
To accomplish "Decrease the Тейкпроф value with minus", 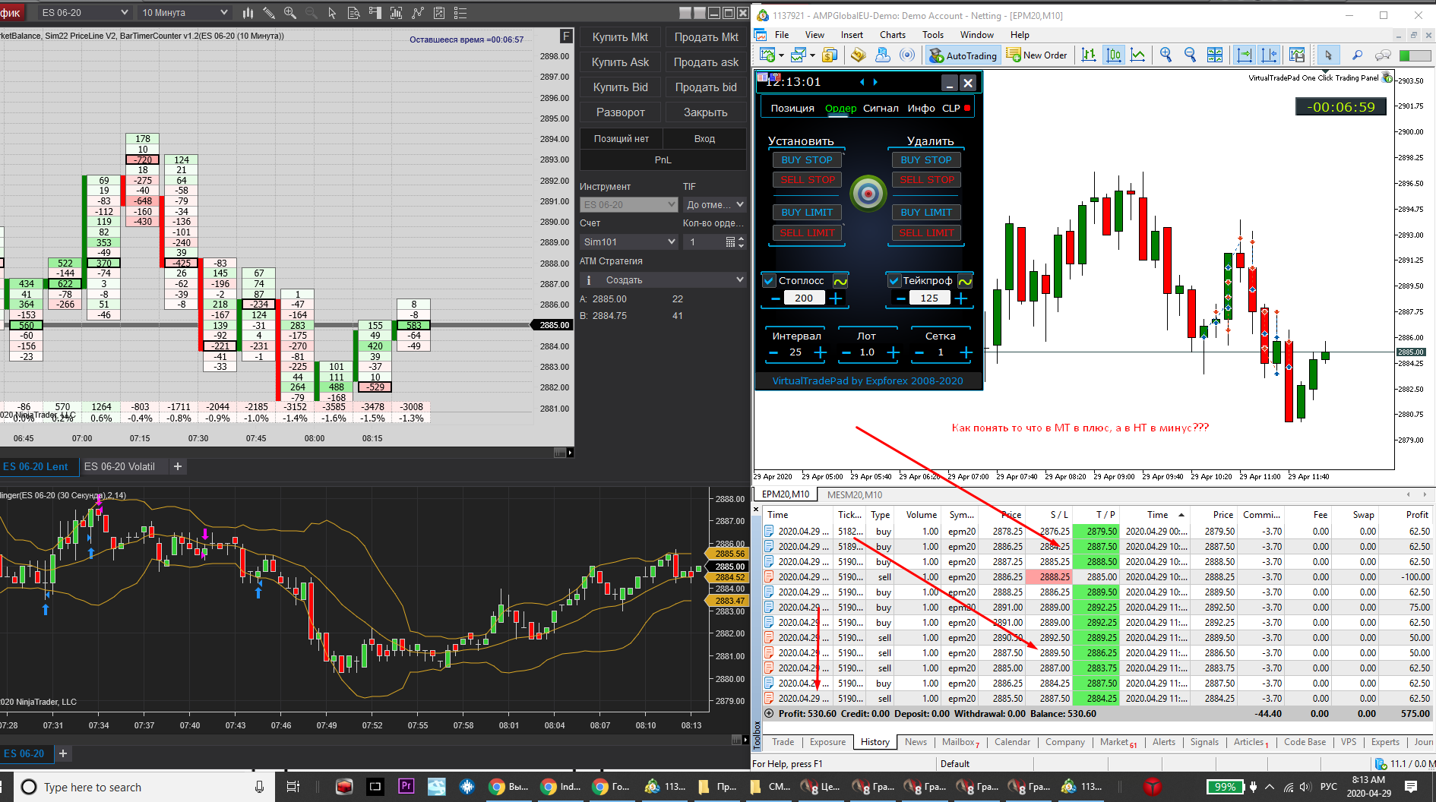I will click(x=900, y=298).
